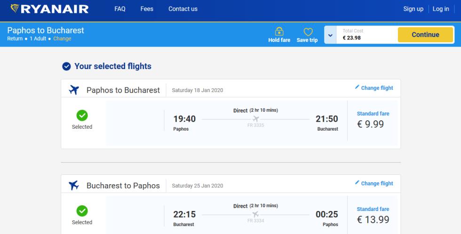Click the Change link under trip summary
The height and width of the screenshot is (234, 461).
coord(62,39)
